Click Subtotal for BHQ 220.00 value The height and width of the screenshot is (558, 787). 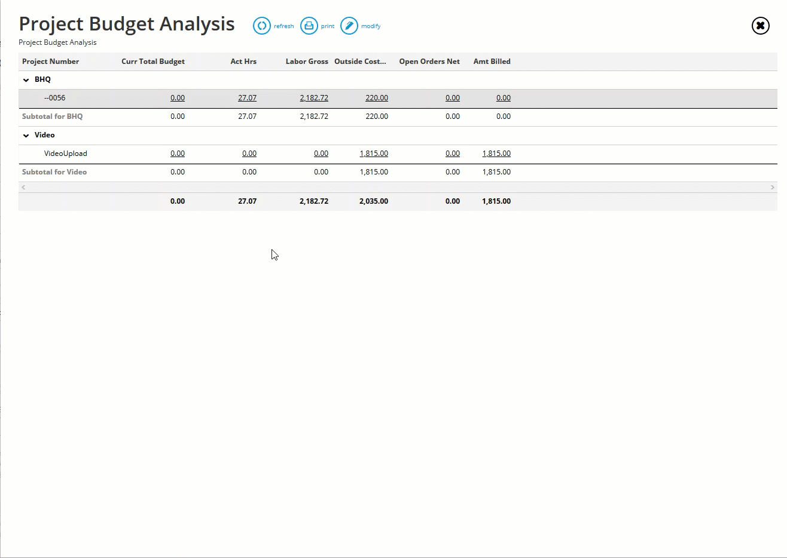(x=377, y=116)
